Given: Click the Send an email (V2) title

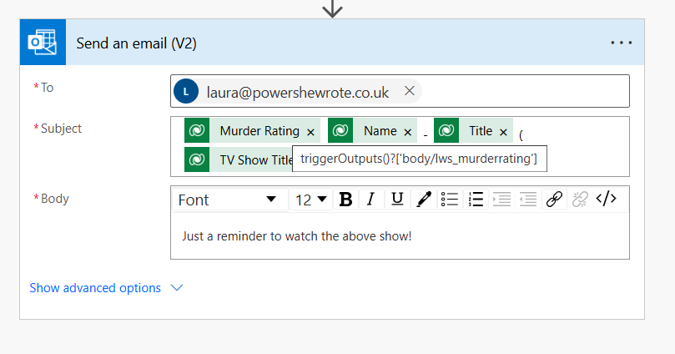Looking at the screenshot, I should point(137,43).
